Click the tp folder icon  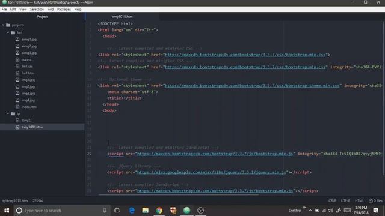coord(13,113)
